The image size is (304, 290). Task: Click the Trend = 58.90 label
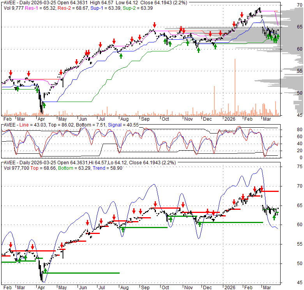[108, 168]
